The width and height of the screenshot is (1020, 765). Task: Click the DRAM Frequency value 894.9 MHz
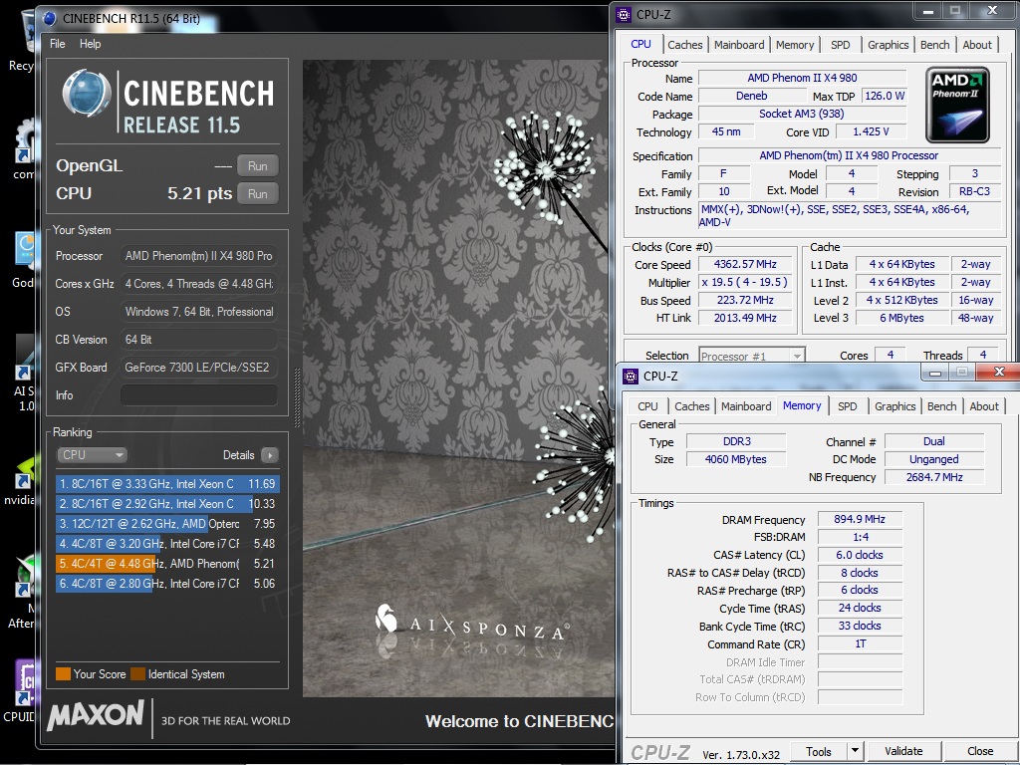[860, 519]
